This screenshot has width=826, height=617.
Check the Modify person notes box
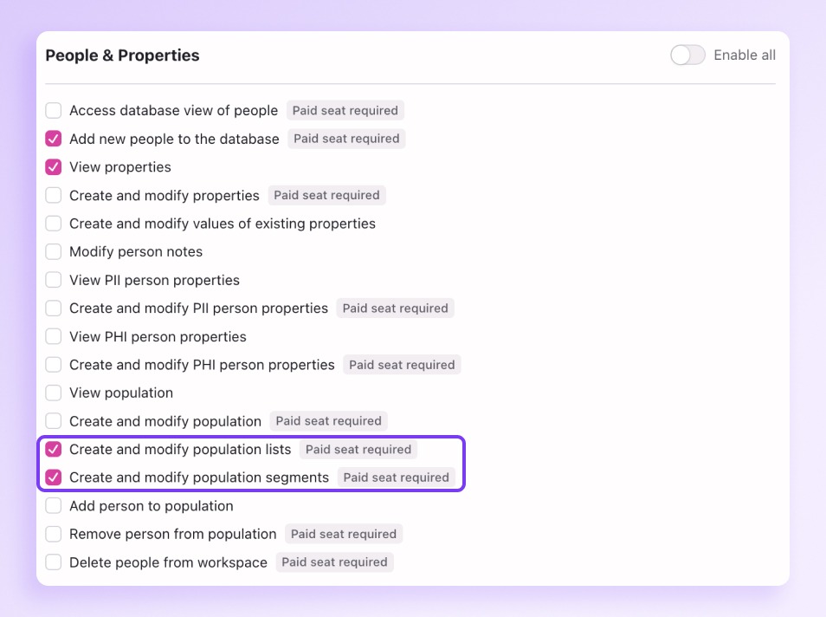[54, 252]
